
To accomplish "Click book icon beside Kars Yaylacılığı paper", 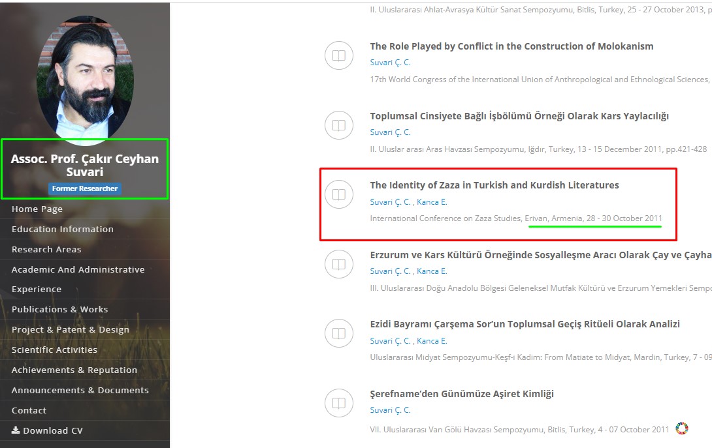I will (338, 125).
